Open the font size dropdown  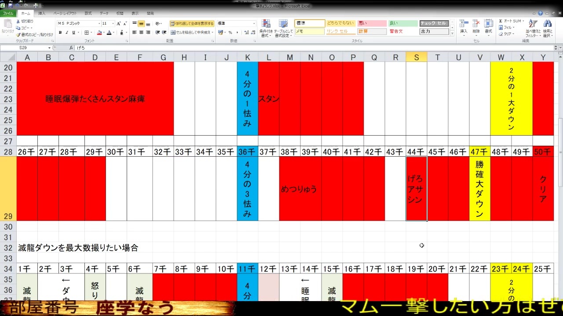113,23
